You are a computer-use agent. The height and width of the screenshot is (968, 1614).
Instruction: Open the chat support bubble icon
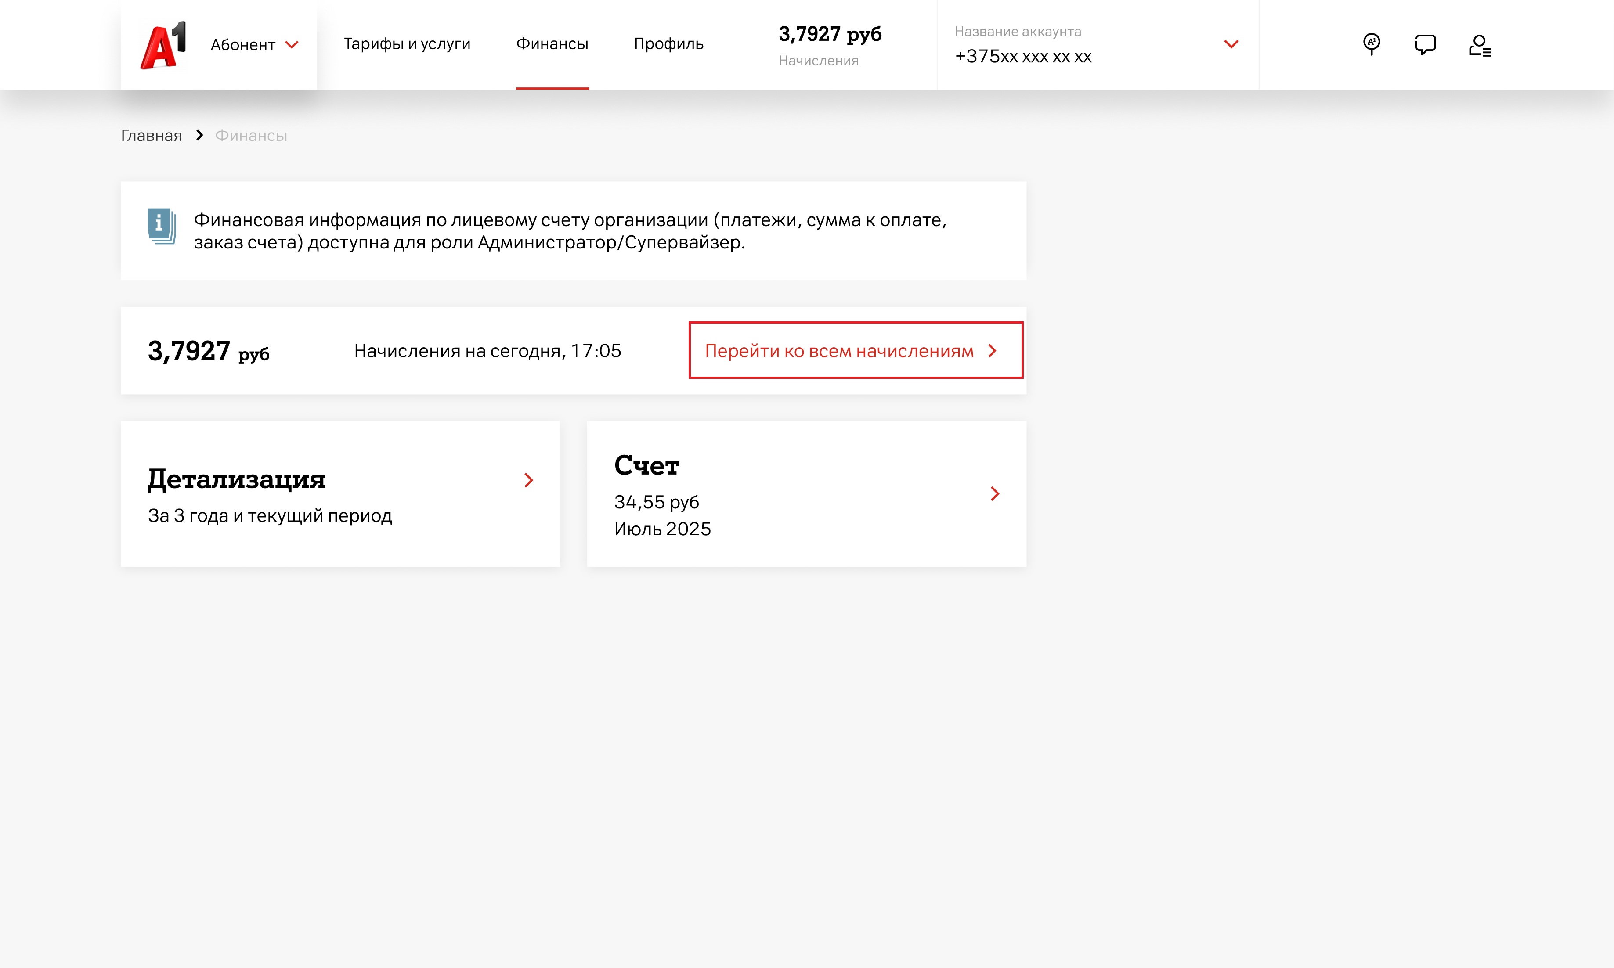(1425, 44)
